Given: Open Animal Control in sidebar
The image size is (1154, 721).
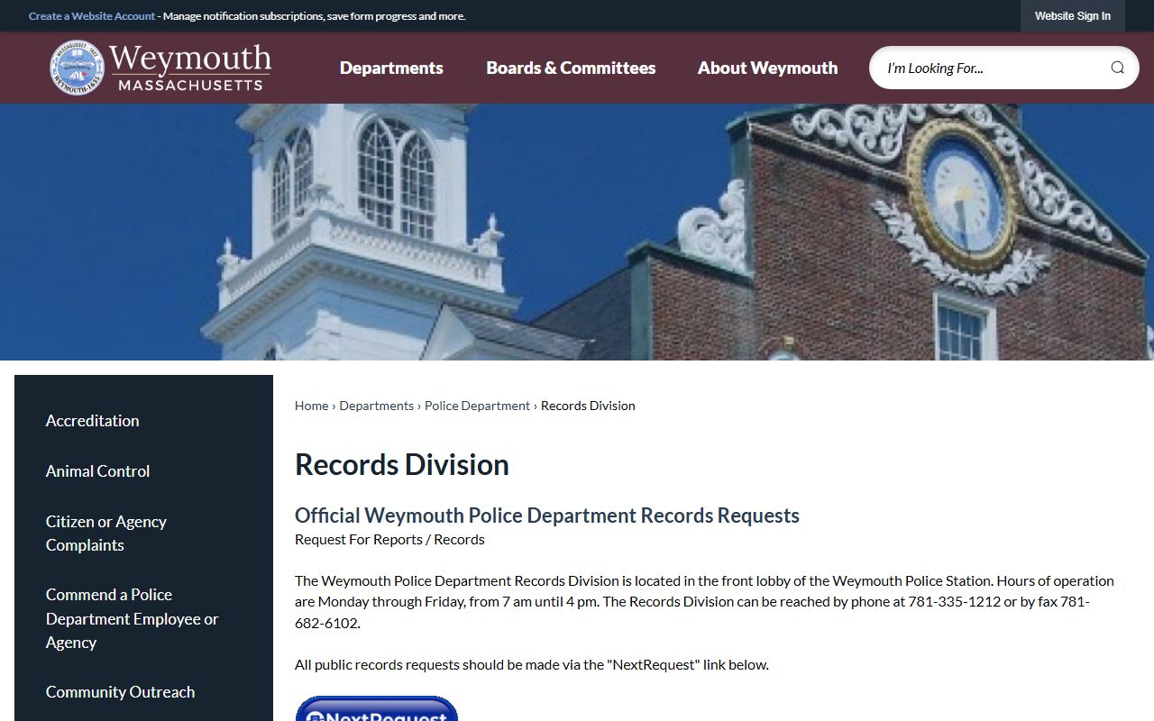Looking at the screenshot, I should [98, 471].
